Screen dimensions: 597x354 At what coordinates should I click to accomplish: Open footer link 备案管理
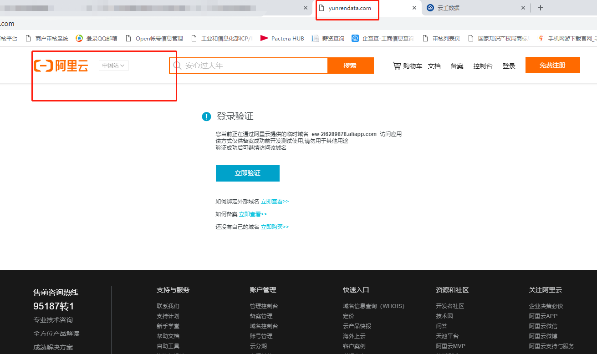261,316
